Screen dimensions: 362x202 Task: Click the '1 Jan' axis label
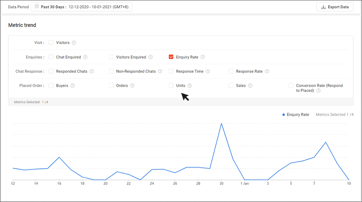244,184
